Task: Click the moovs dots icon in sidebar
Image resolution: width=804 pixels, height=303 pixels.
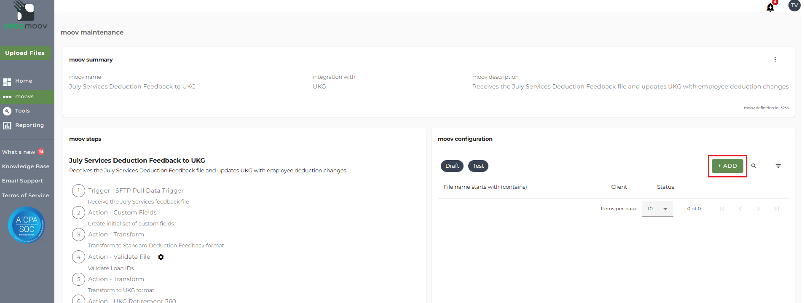Action: click(x=7, y=97)
